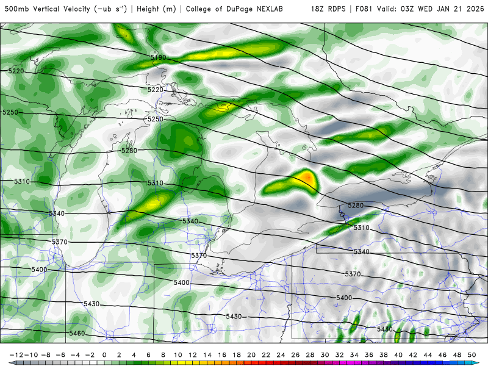Image resolution: width=488 pixels, height=366 pixels.
Task: Click the 30 value on the color scale
Action: click(325, 355)
